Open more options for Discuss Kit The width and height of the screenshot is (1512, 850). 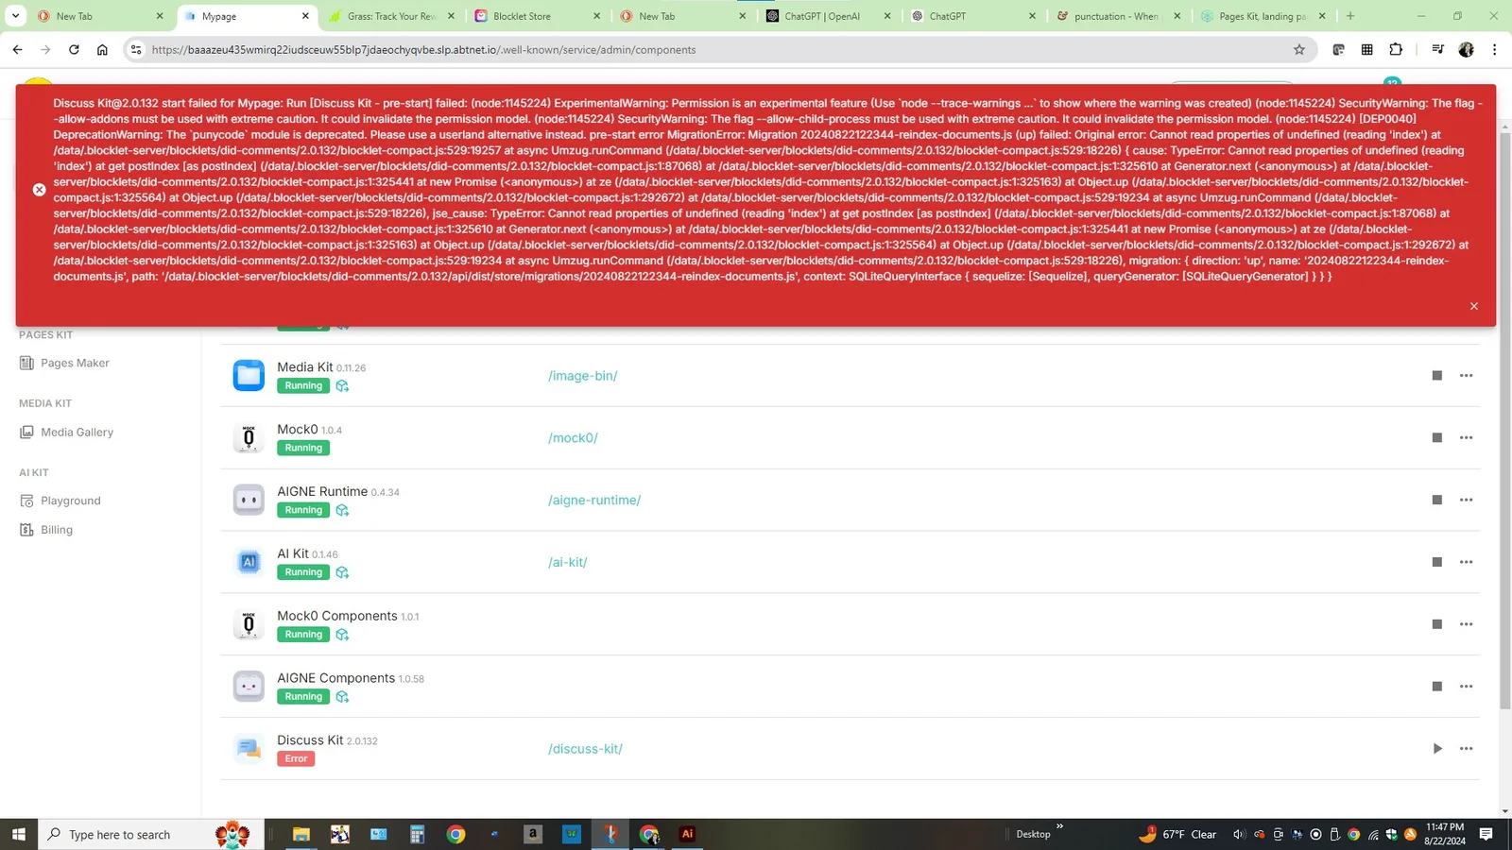[x=1466, y=749]
